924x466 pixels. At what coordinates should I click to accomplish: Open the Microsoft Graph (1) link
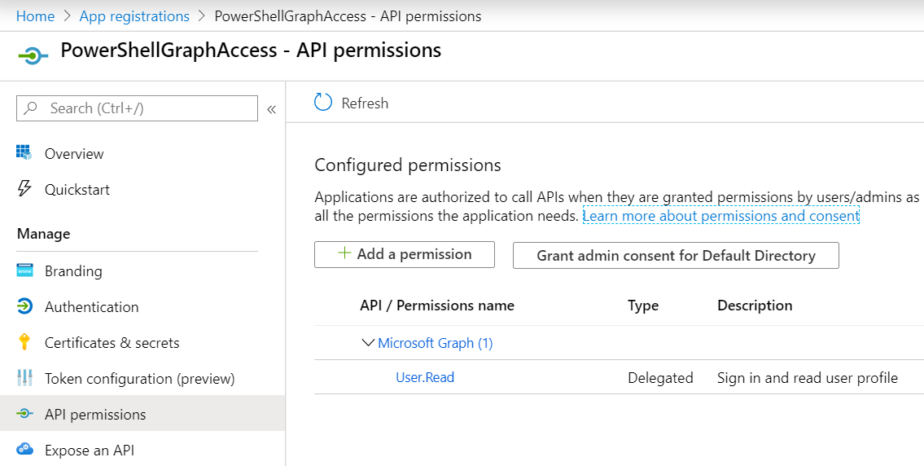435,343
